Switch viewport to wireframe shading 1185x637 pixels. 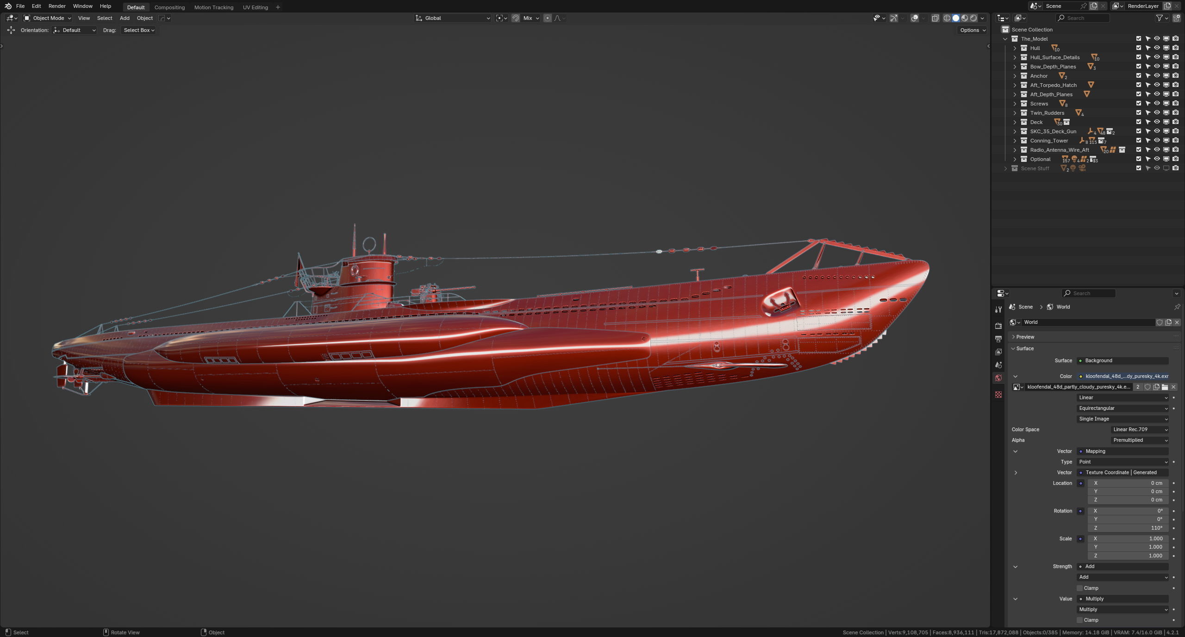pos(947,18)
